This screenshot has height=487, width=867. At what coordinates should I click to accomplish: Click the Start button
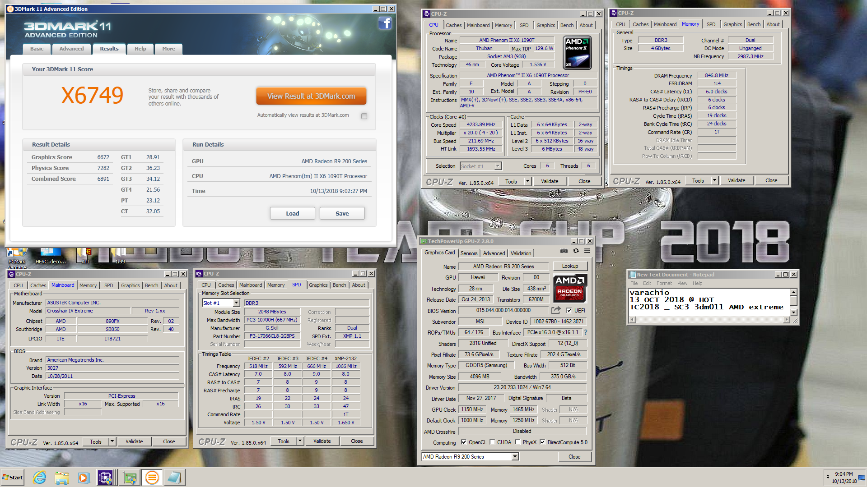tap(13, 478)
